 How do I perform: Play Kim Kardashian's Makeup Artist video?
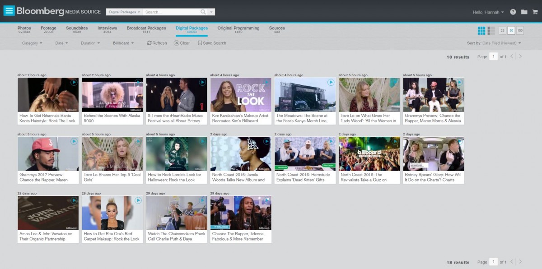[266, 82]
